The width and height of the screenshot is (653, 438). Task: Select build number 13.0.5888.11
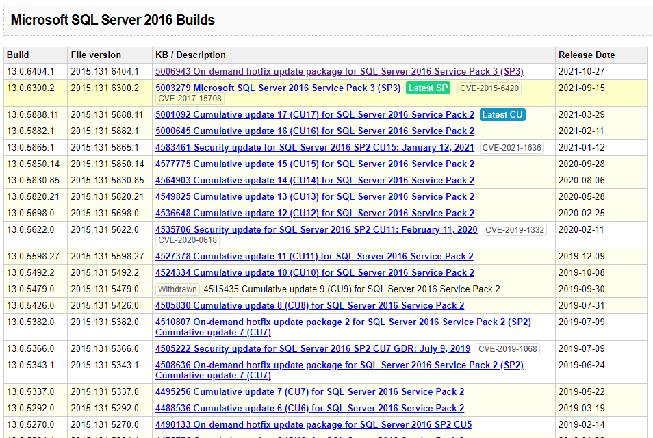point(33,115)
